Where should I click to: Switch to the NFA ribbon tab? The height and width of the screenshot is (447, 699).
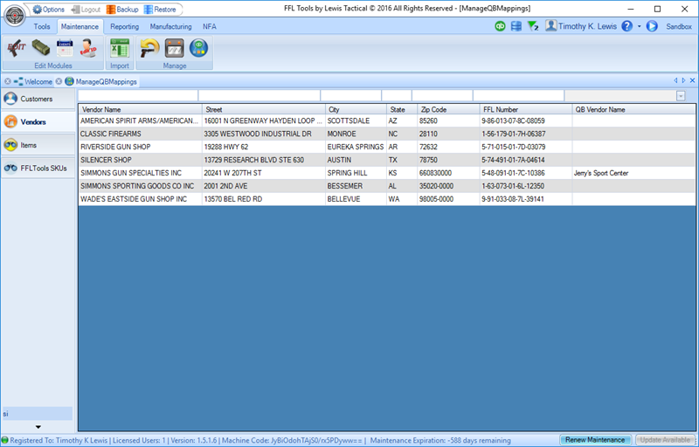click(210, 27)
